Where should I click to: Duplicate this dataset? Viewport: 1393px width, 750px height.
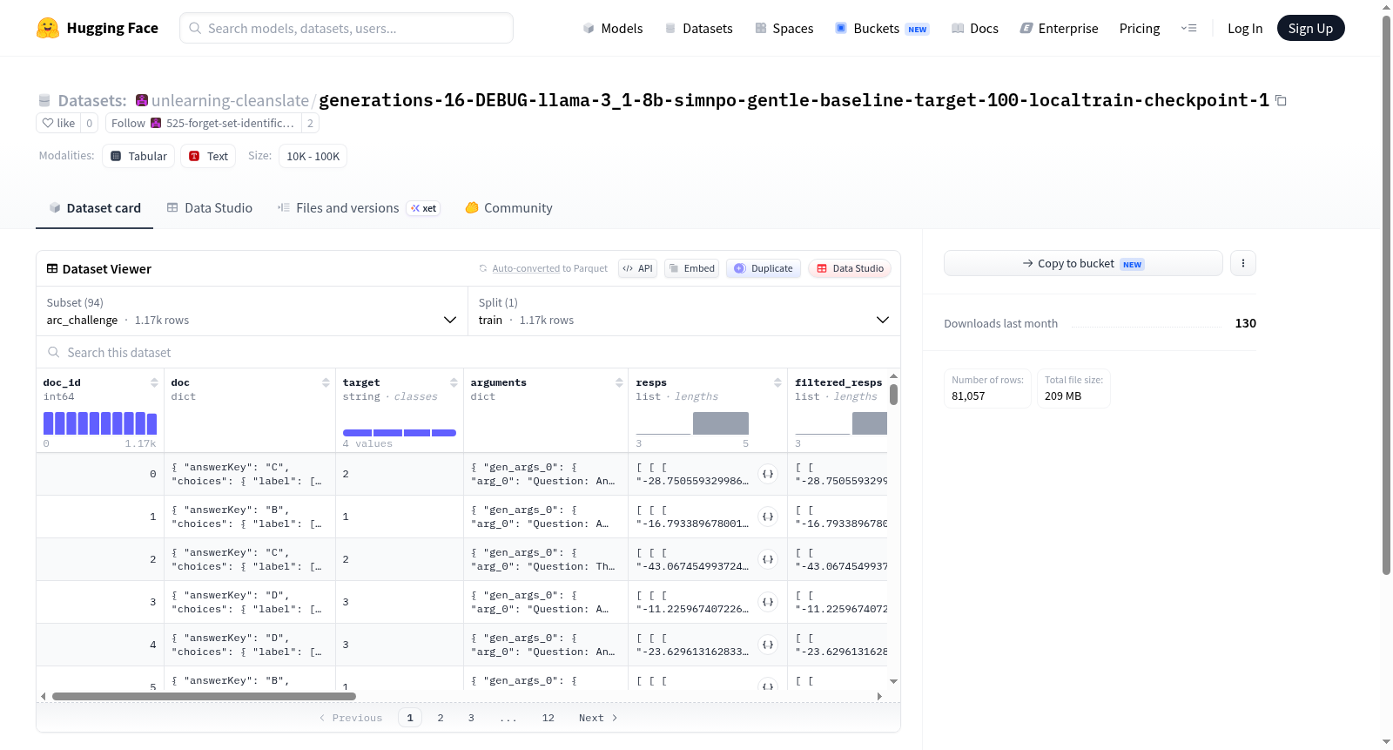pos(764,268)
